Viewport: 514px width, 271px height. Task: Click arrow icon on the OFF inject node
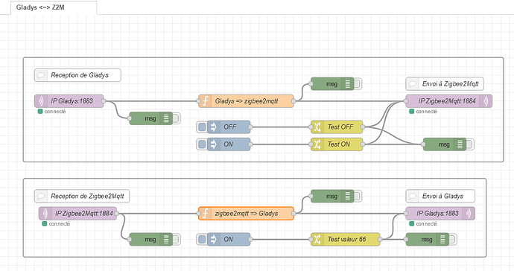213,127
